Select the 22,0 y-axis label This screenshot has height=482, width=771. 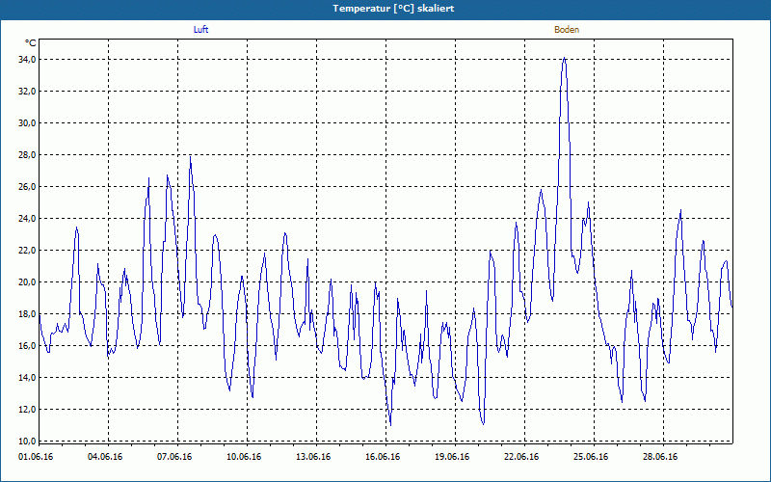click(x=27, y=251)
